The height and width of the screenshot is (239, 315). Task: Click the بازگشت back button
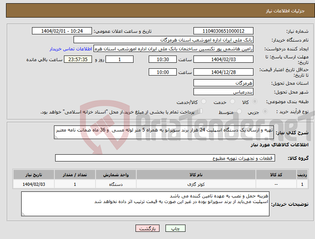pos(148,228)
